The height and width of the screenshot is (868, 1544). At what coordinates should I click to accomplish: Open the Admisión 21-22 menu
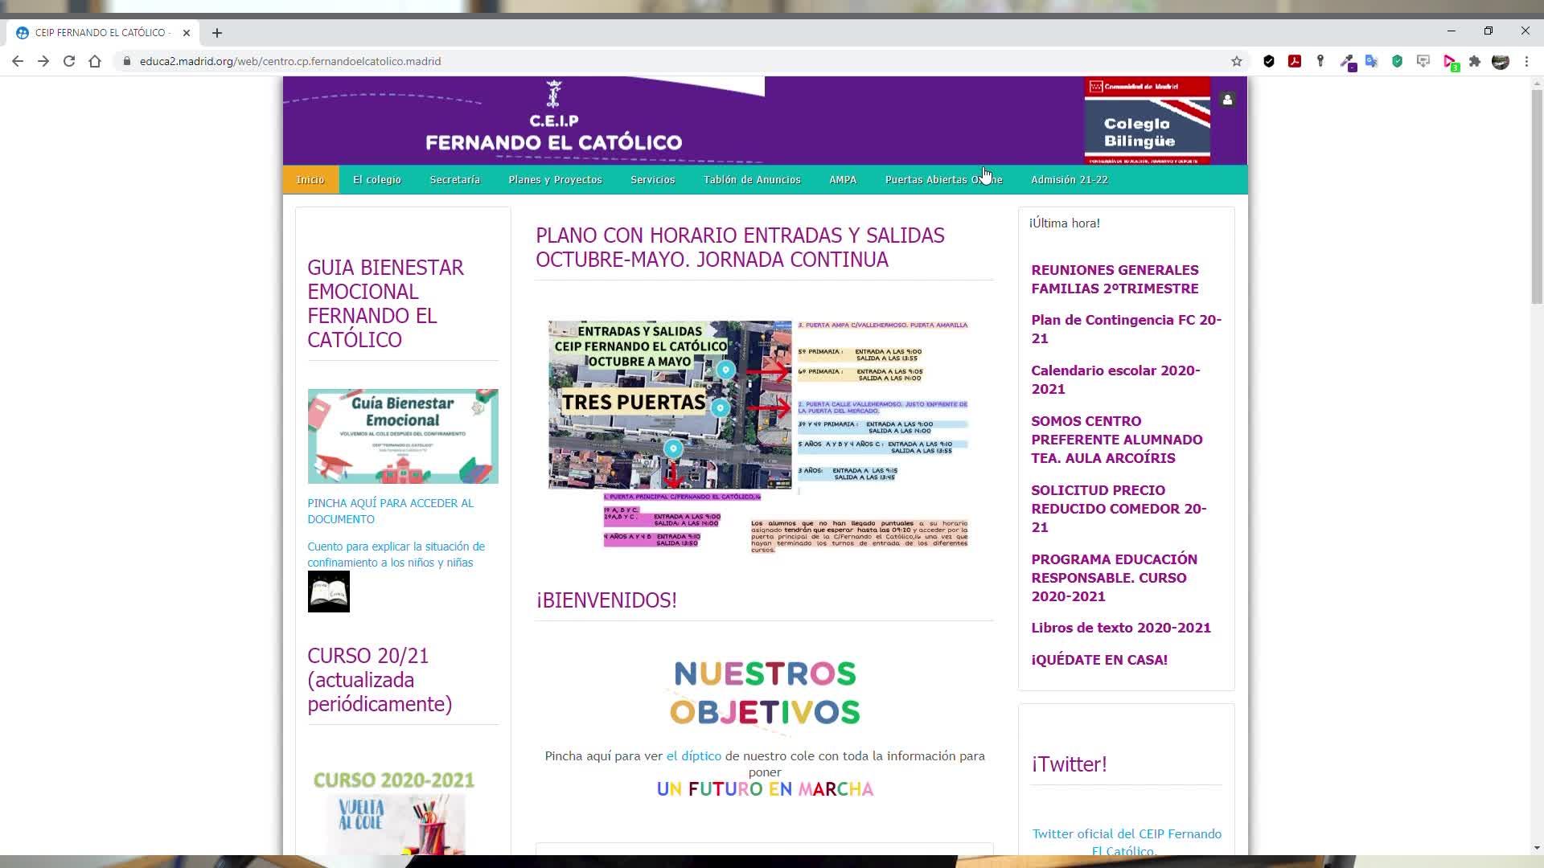[1070, 179]
